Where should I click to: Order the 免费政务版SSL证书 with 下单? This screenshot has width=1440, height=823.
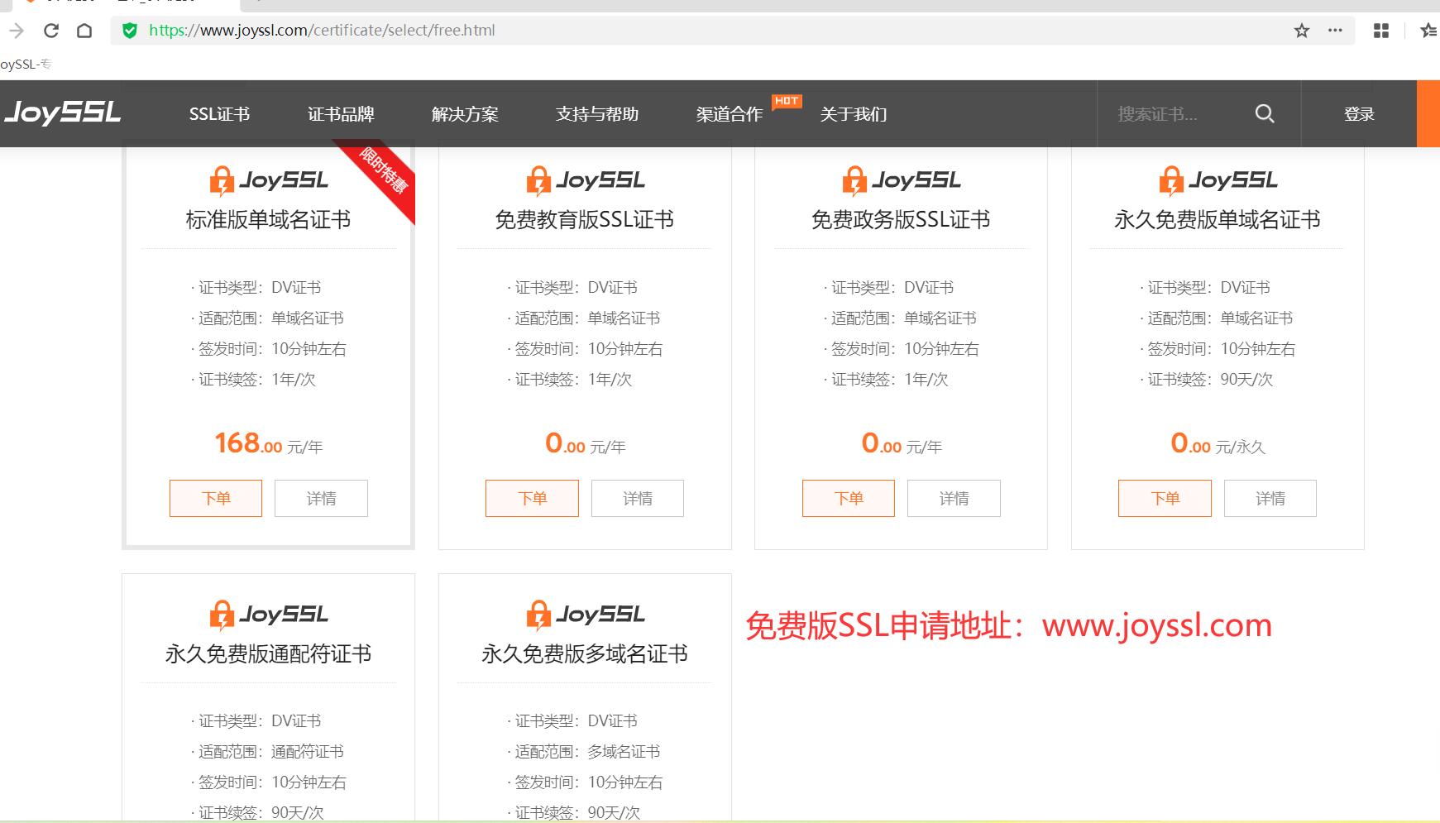[849, 498]
